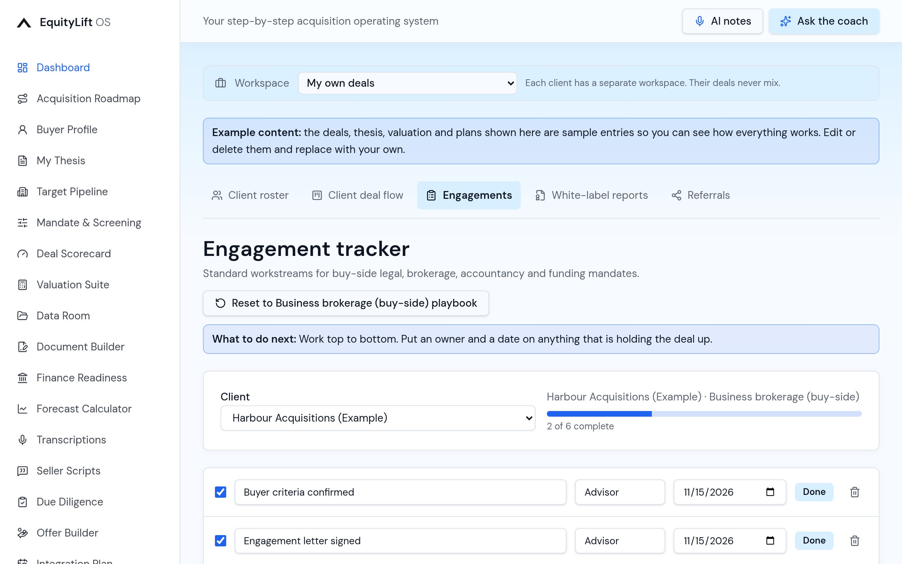
Task: Open the Client selector dropdown
Action: click(378, 418)
